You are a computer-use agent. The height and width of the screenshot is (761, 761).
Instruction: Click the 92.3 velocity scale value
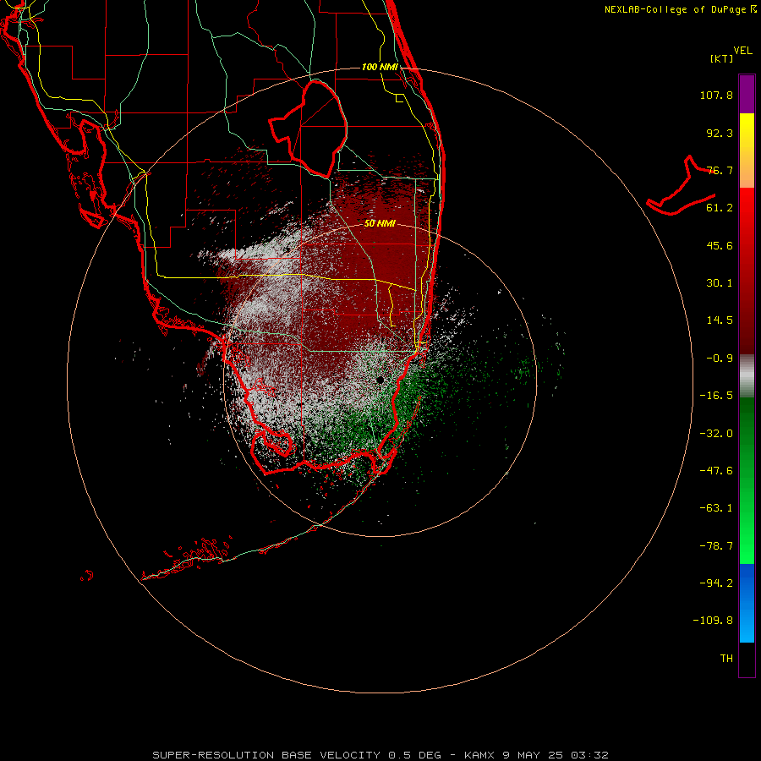pyautogui.click(x=720, y=133)
